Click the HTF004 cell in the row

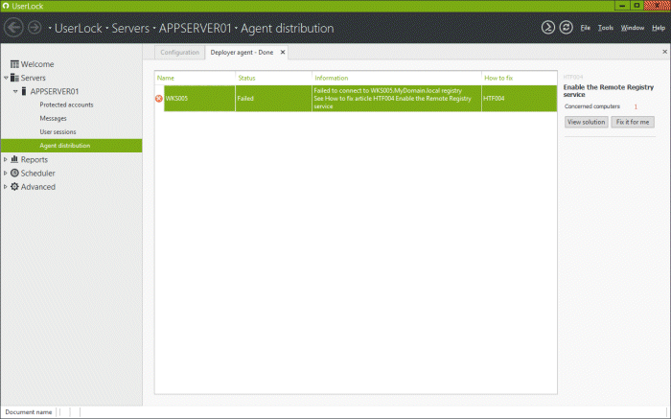pos(520,99)
